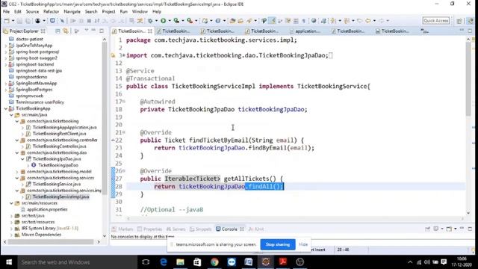
Task: Click the Open Perspective toolbar icon
Action: [x=459, y=21]
